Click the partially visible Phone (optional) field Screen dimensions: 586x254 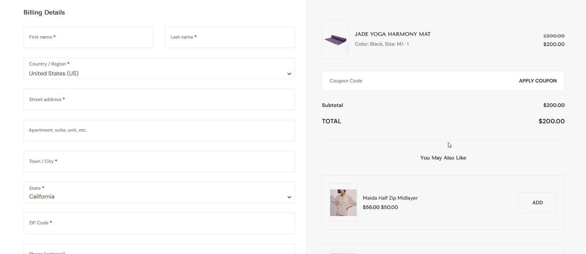(159, 250)
